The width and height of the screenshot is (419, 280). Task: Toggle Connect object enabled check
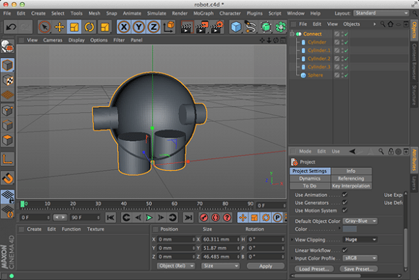pyautogui.click(x=347, y=34)
